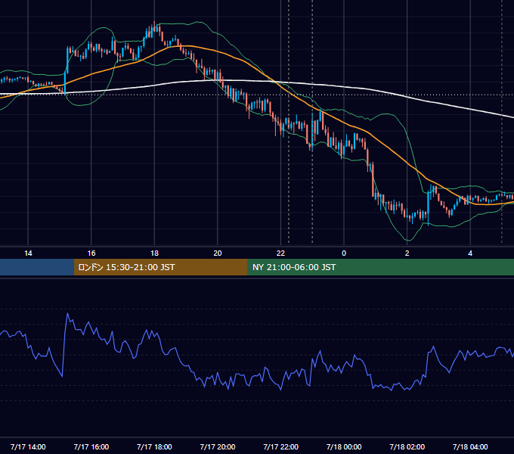Screen dimensions: 514x454
Task: Click the 7/17 14:00 date label
Action: coord(28,446)
